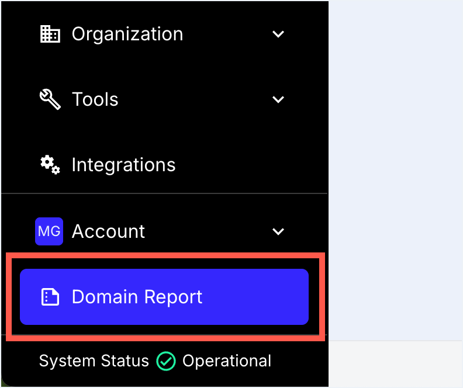Click the Domain Report document icon
The height and width of the screenshot is (388, 463).
coord(50,297)
